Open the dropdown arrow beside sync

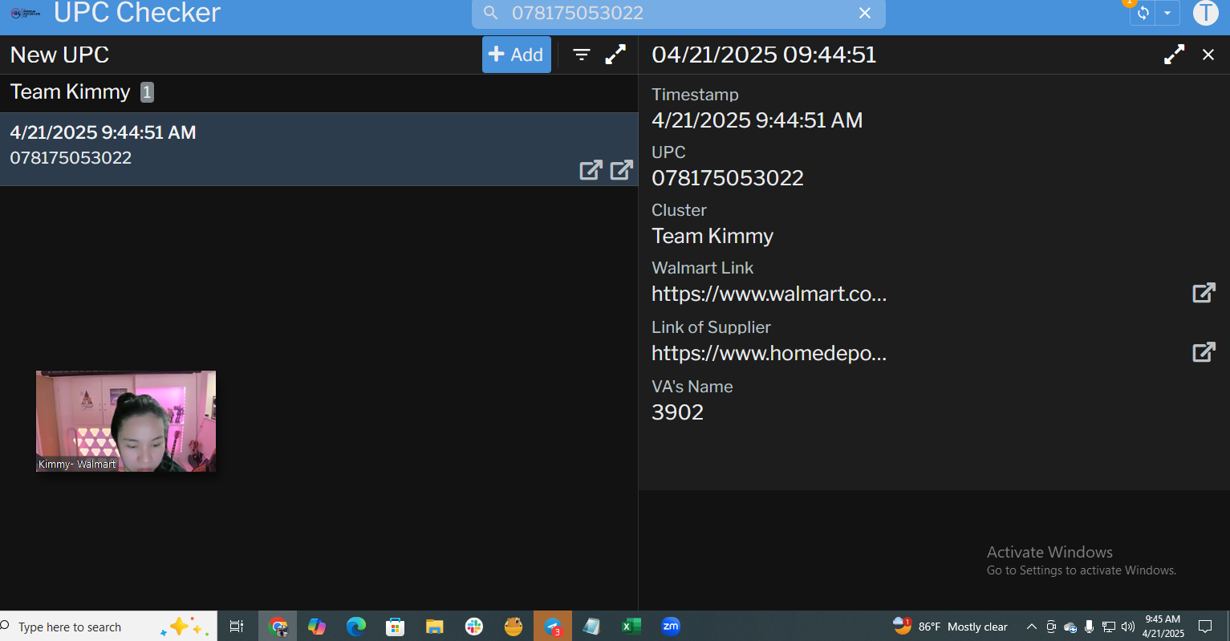point(1167,13)
